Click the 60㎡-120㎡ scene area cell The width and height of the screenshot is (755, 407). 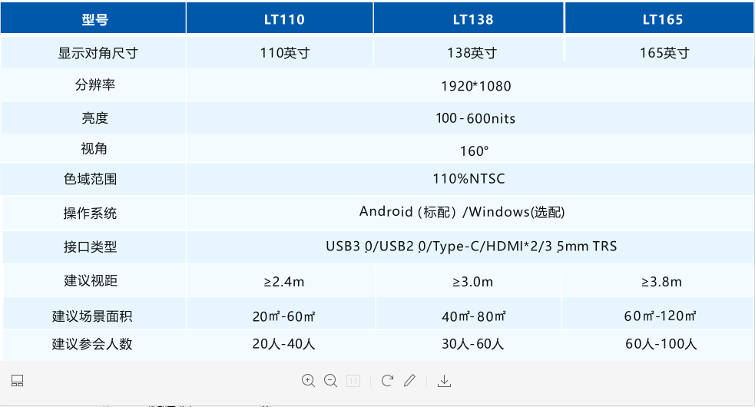pos(660,316)
